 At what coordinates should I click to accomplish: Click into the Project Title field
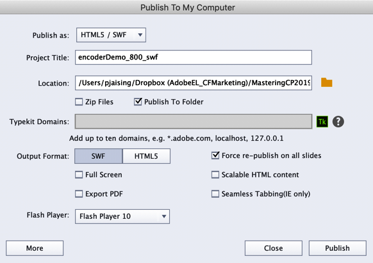point(194,57)
